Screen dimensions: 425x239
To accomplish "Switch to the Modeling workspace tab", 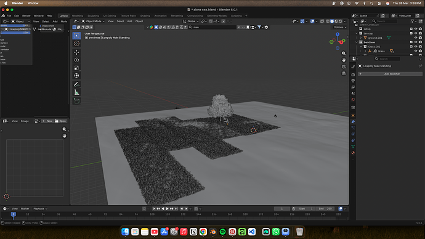I will click(x=78, y=16).
